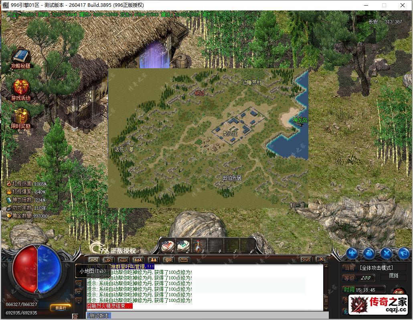This screenshot has height=320, width=413.
Task: Use the item in quick slot 1
Action: 168,247
